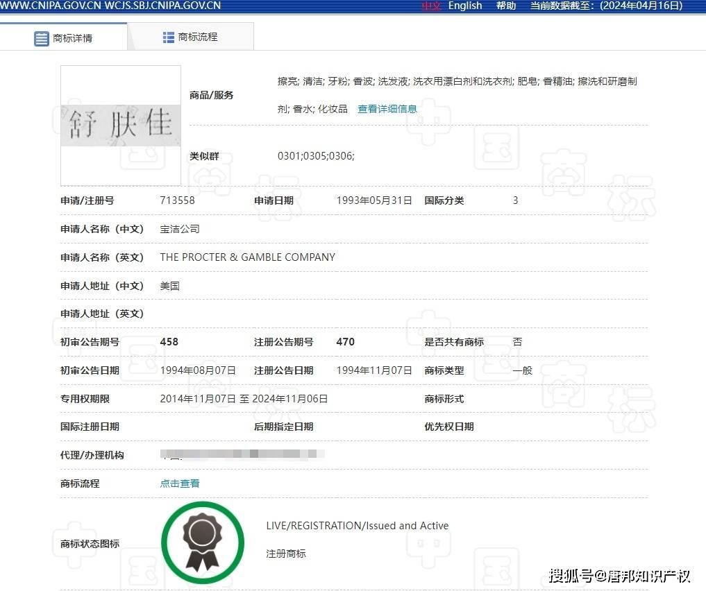Click the 类似群 field label
This screenshot has height=591, width=706.
click(204, 156)
